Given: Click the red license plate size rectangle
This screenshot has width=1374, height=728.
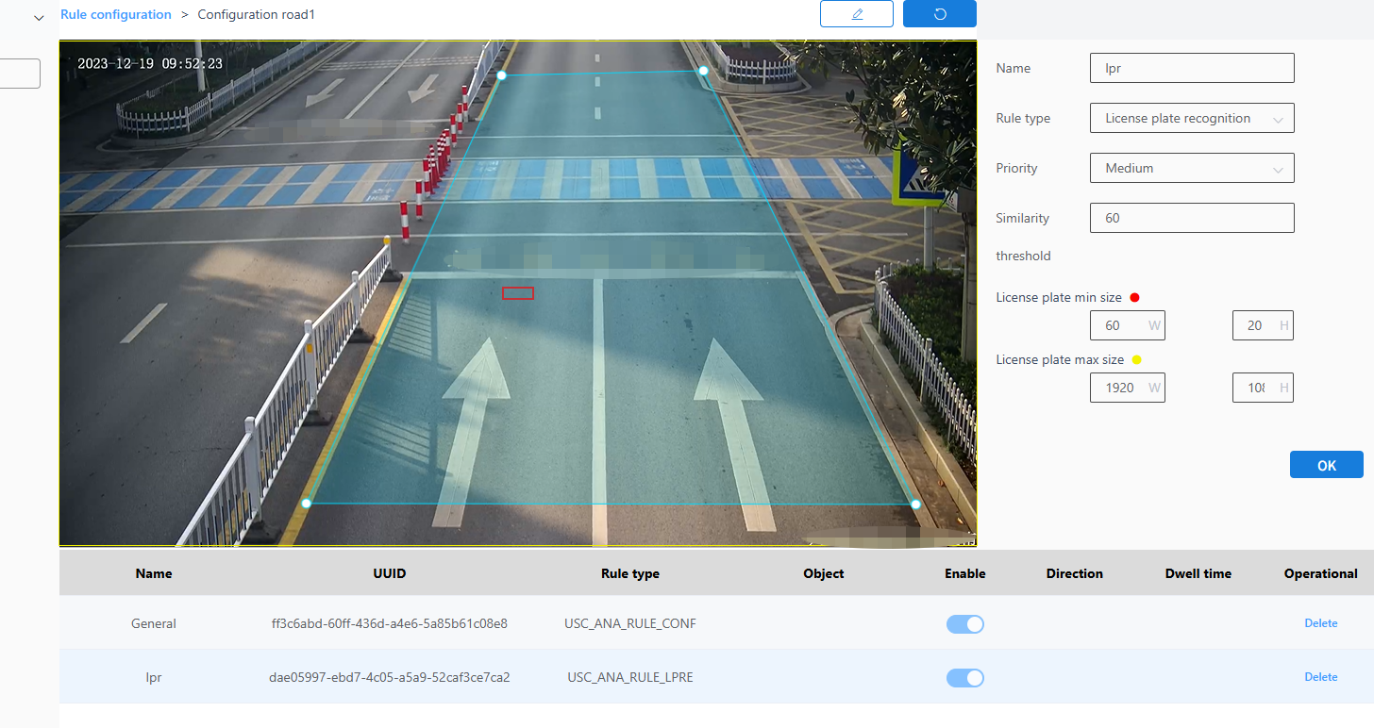Looking at the screenshot, I should 518,293.
